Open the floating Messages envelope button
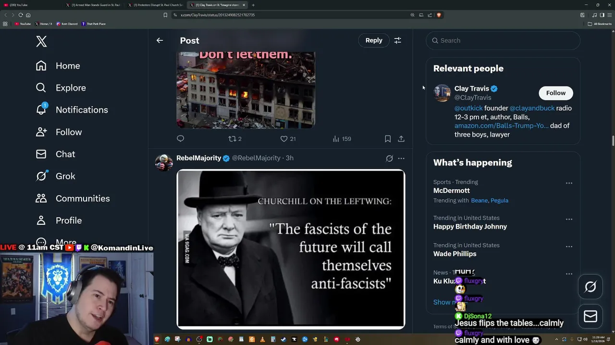 coord(590,316)
